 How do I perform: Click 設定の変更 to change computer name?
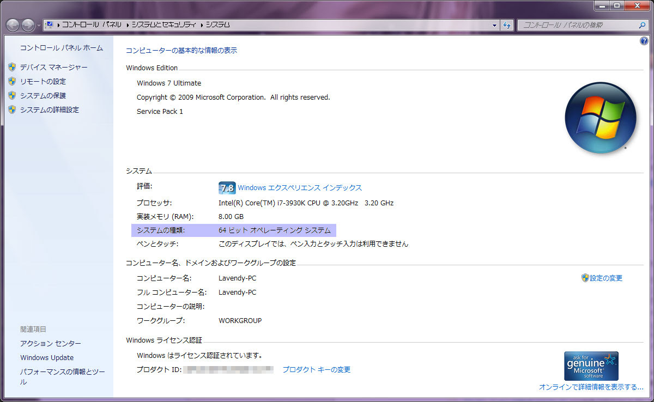click(606, 278)
